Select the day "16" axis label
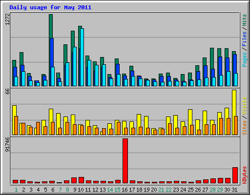250x195 pixels. point(125,190)
